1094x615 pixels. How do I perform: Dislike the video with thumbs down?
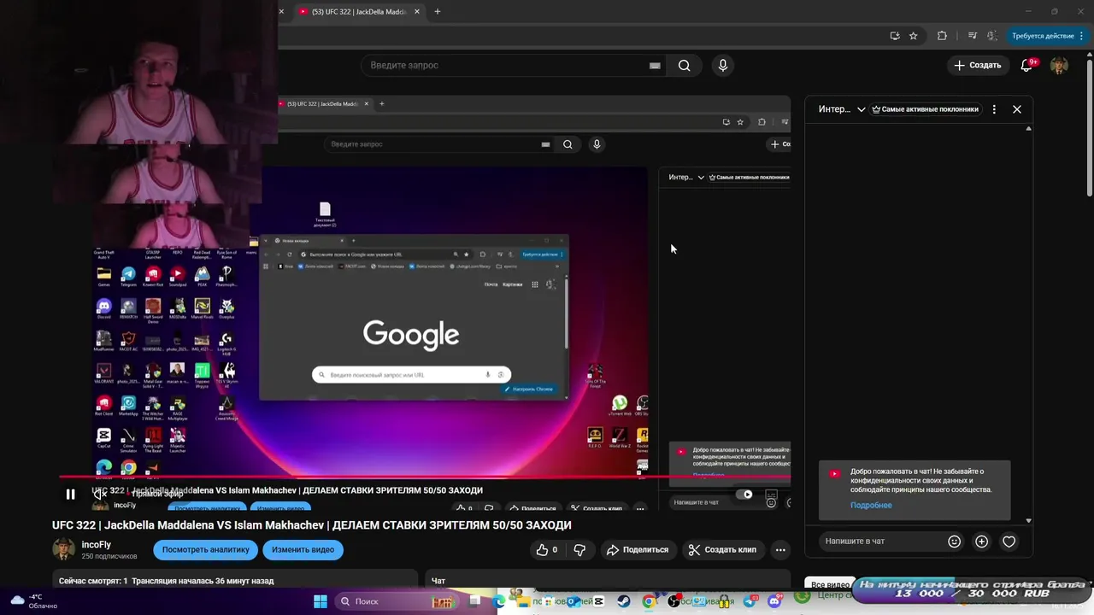pos(579,549)
